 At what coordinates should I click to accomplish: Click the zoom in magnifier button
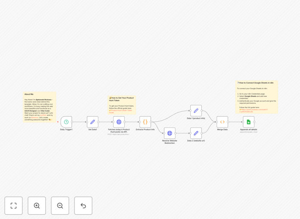tap(37, 206)
